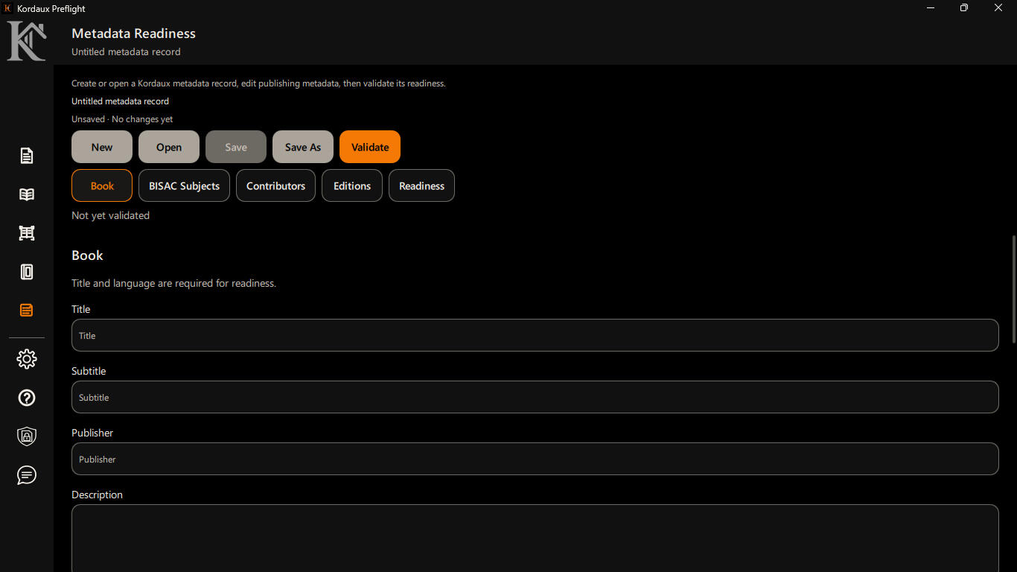Focus the Subtitle input field
1017x572 pixels.
[x=535, y=397]
